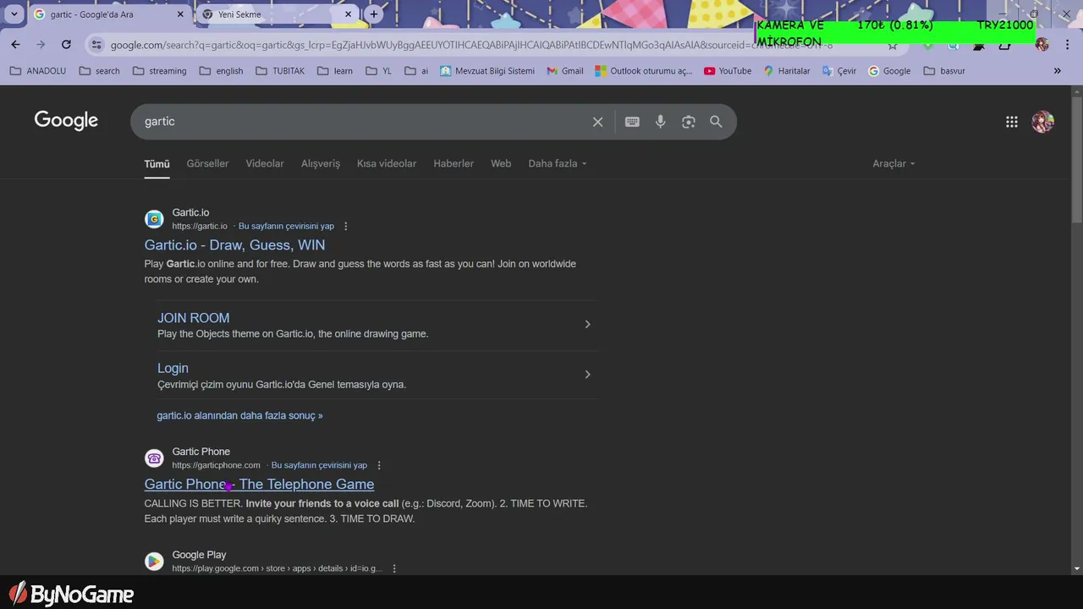The height and width of the screenshot is (609, 1083).
Task: Open the learn bookmarks folder
Action: [x=335, y=71]
